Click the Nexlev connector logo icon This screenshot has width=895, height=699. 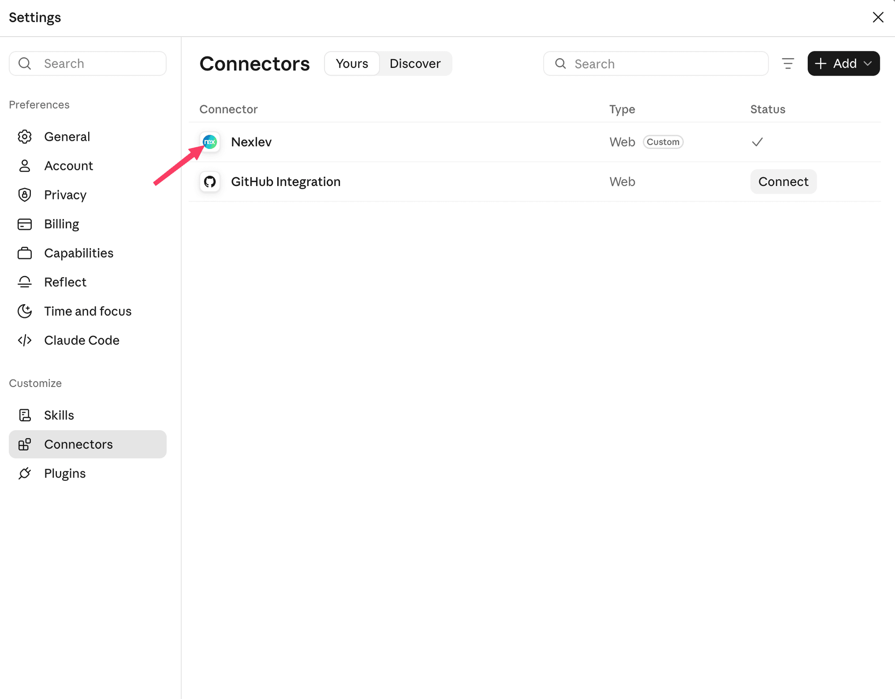coord(210,142)
